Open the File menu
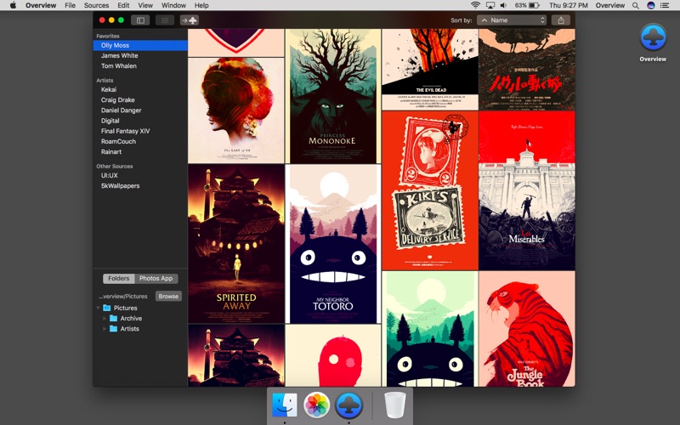The width and height of the screenshot is (680, 425). click(x=70, y=5)
